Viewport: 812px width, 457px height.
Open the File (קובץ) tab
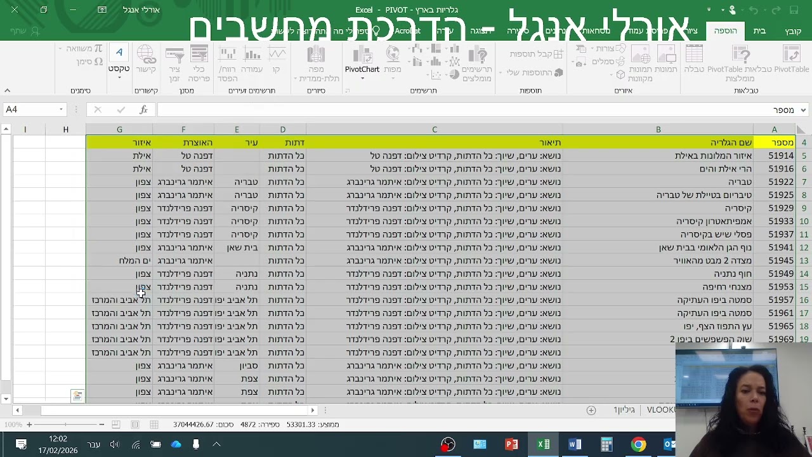793,31
